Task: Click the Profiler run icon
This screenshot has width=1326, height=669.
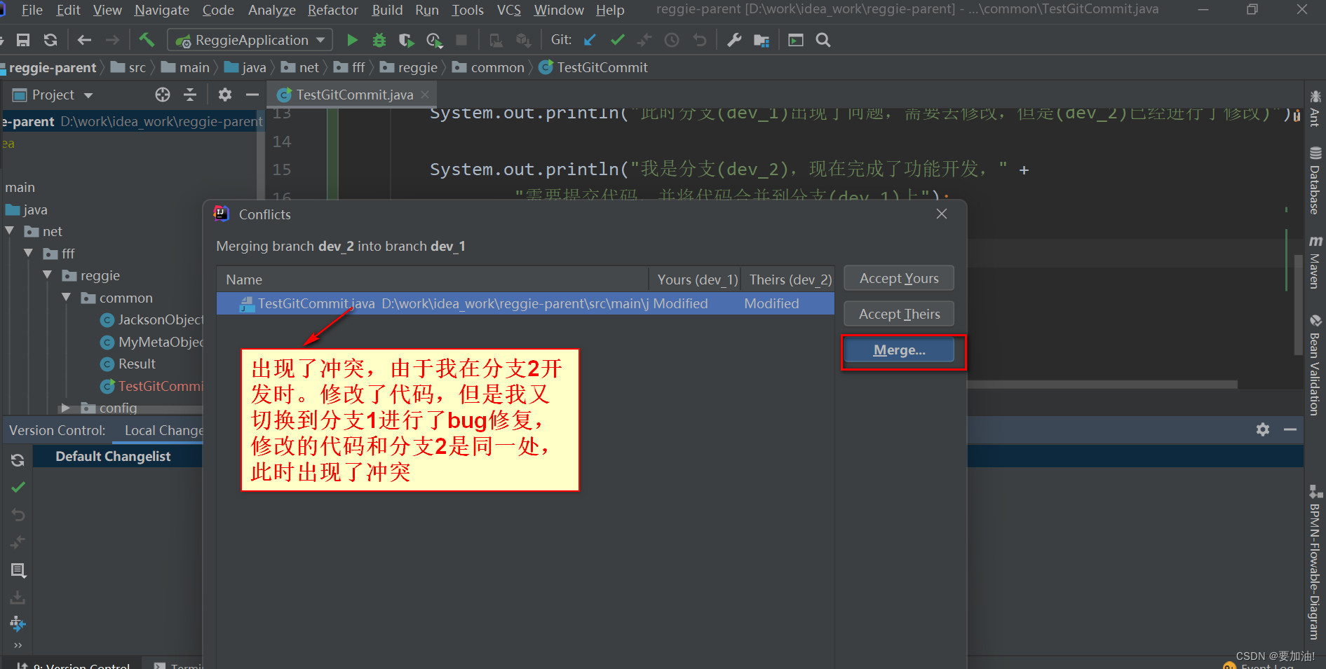Action: [x=435, y=40]
